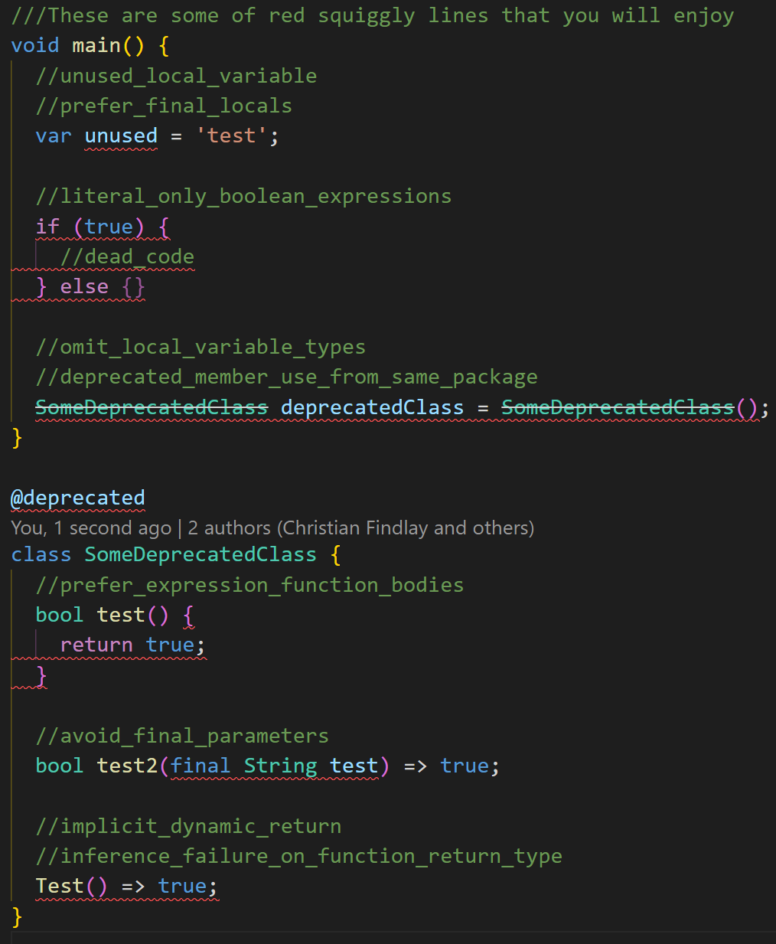This screenshot has height=944, width=776.
Task: Open the "2 authors (Christian Findlay and others)" CodeLens
Action: (360, 528)
